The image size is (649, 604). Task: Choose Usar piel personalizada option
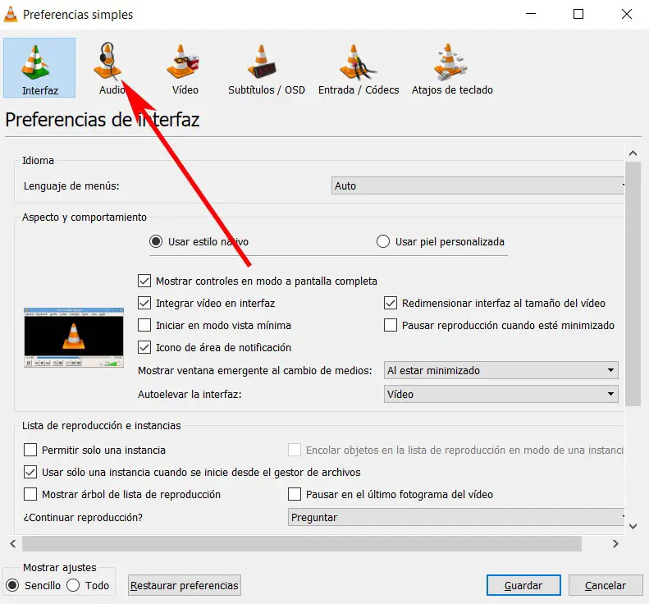tap(383, 241)
